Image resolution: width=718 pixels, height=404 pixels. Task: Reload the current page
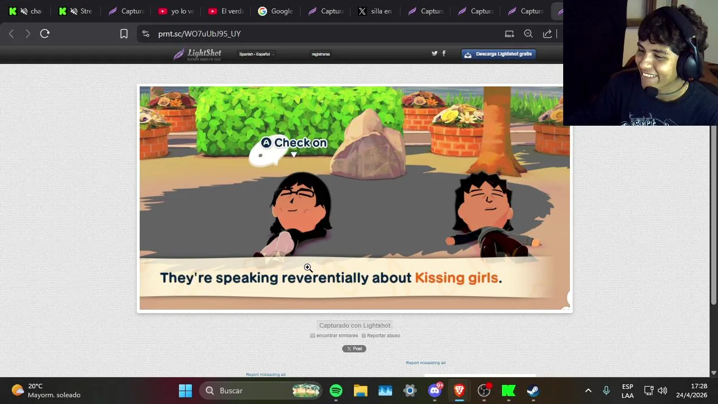(x=45, y=34)
